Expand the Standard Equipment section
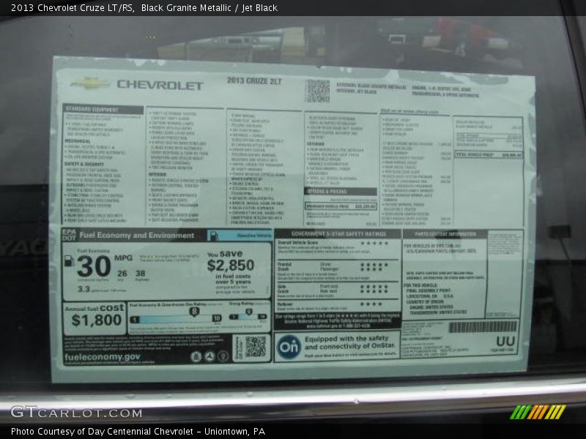 coord(91,108)
